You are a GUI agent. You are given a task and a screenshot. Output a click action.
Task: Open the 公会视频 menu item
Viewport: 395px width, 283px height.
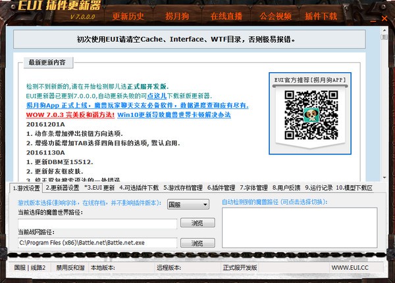[276, 16]
